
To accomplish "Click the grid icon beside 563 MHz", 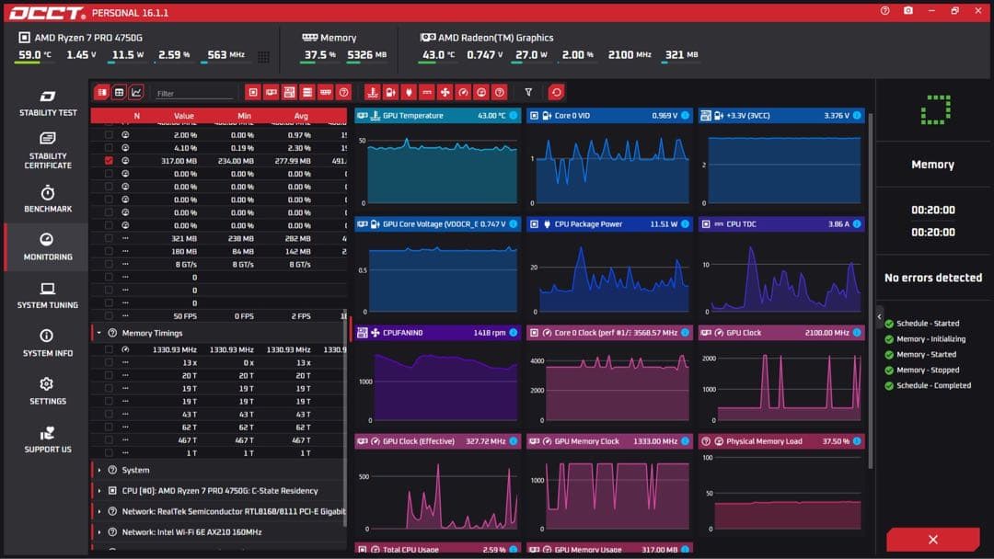I will (x=264, y=57).
